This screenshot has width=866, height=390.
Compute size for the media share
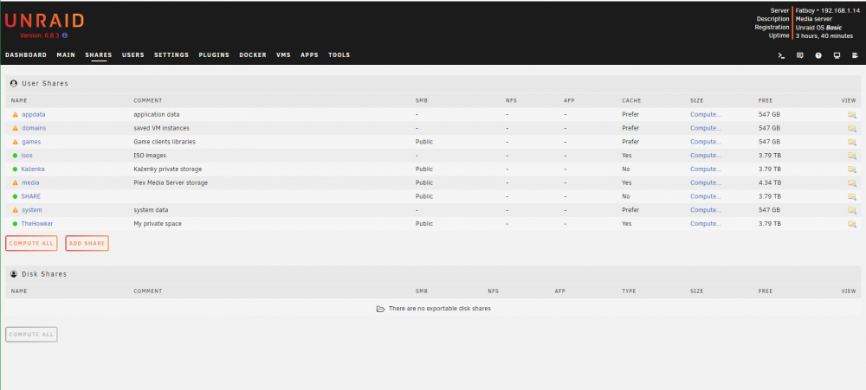705,182
